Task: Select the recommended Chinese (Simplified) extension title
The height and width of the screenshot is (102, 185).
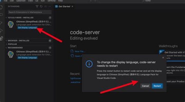Action: (34, 52)
